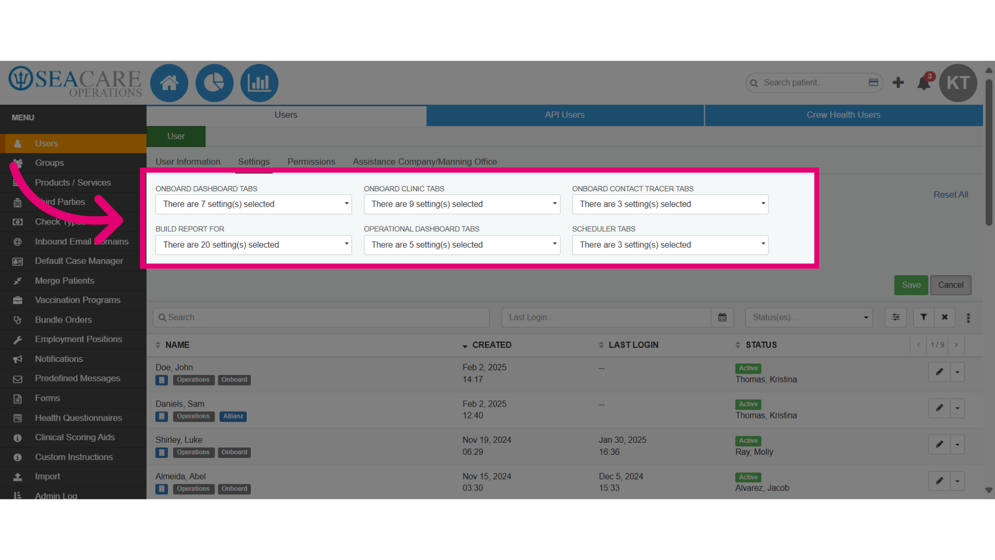Open the Permissions sub-tab
995x560 pixels.
pos(311,162)
